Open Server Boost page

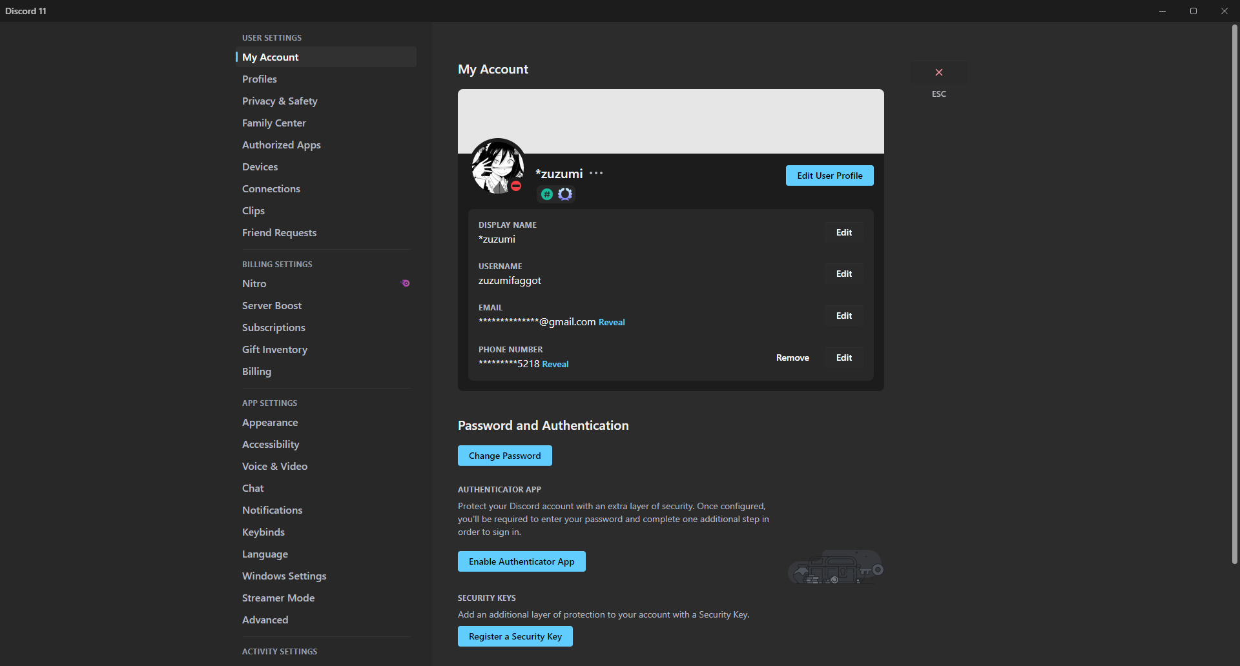coord(326,305)
